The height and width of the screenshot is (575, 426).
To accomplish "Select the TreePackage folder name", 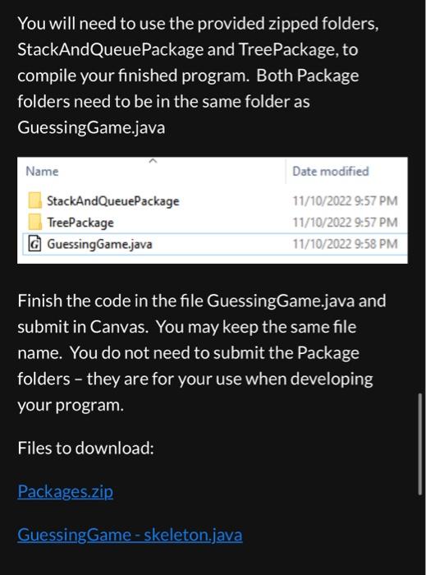I will [x=80, y=223].
